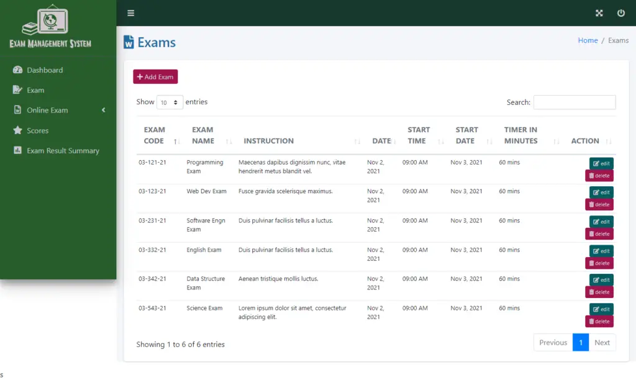Click inside the Search field
This screenshot has width=636, height=380.
[574, 102]
